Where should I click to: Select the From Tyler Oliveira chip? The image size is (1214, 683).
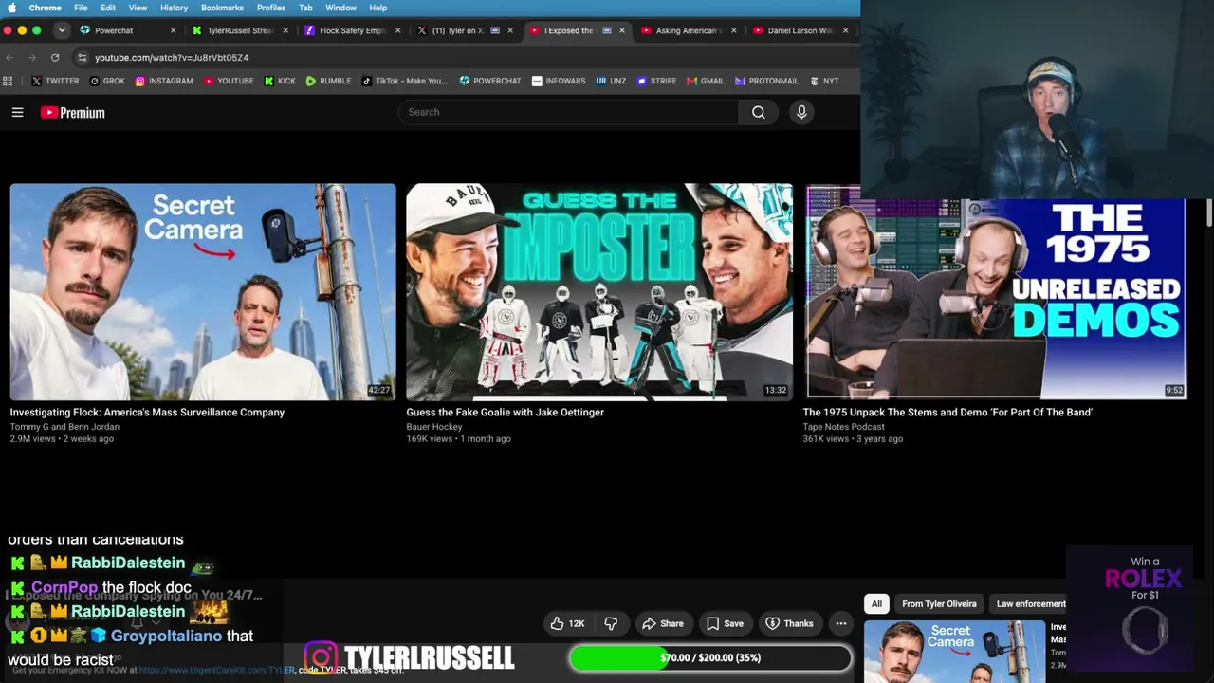coord(939,603)
